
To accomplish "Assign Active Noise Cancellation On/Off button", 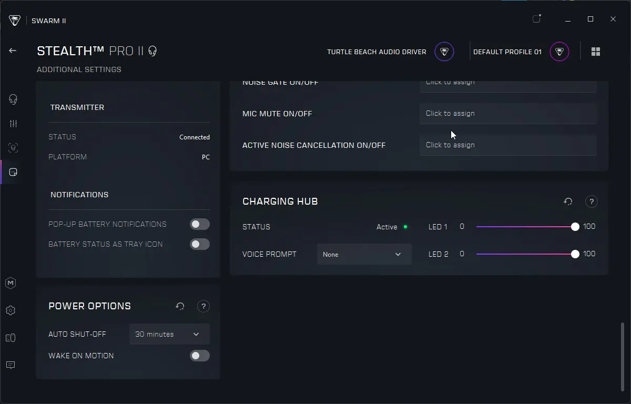I will click(x=508, y=145).
